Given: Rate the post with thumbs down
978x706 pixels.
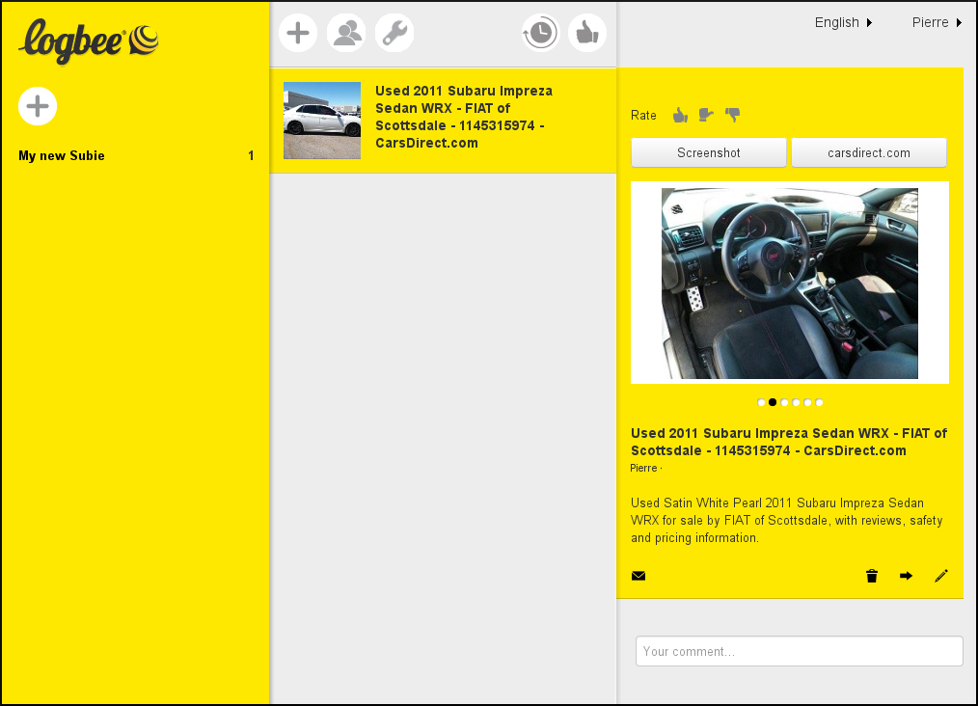Looking at the screenshot, I should (733, 114).
